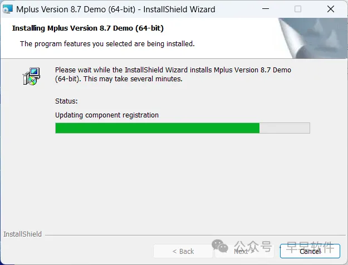Click the greyed-out Back button
348x265 pixels.
coord(183,251)
